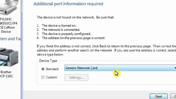Collapse the Printers and Faxes section header
The height and width of the screenshot is (99, 176).
pos(10,39)
